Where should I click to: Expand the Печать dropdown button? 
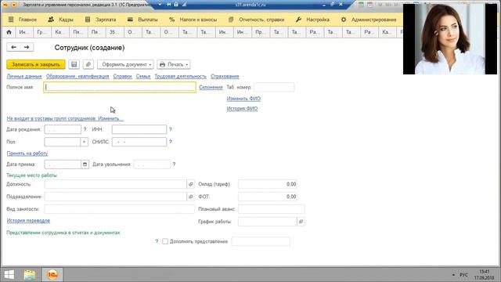[174, 64]
